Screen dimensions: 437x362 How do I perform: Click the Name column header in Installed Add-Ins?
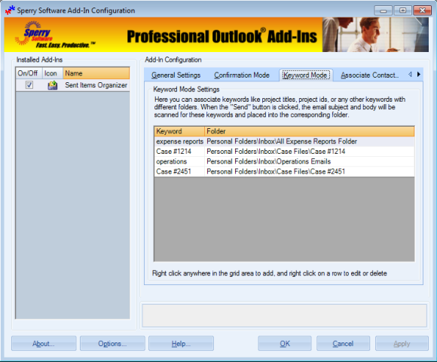click(96, 73)
